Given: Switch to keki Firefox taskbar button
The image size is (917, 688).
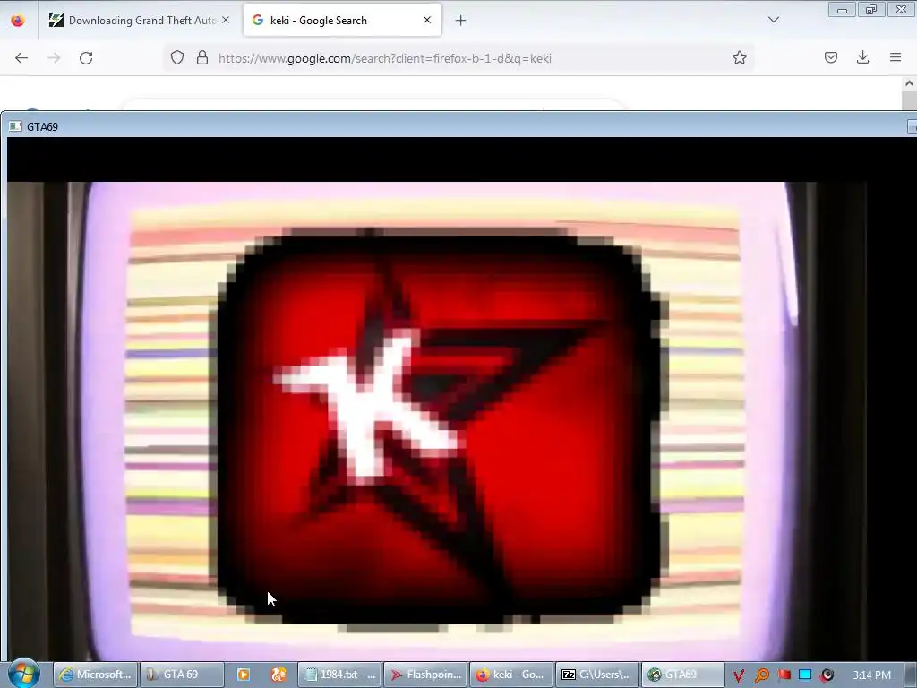Looking at the screenshot, I should click(x=511, y=675).
